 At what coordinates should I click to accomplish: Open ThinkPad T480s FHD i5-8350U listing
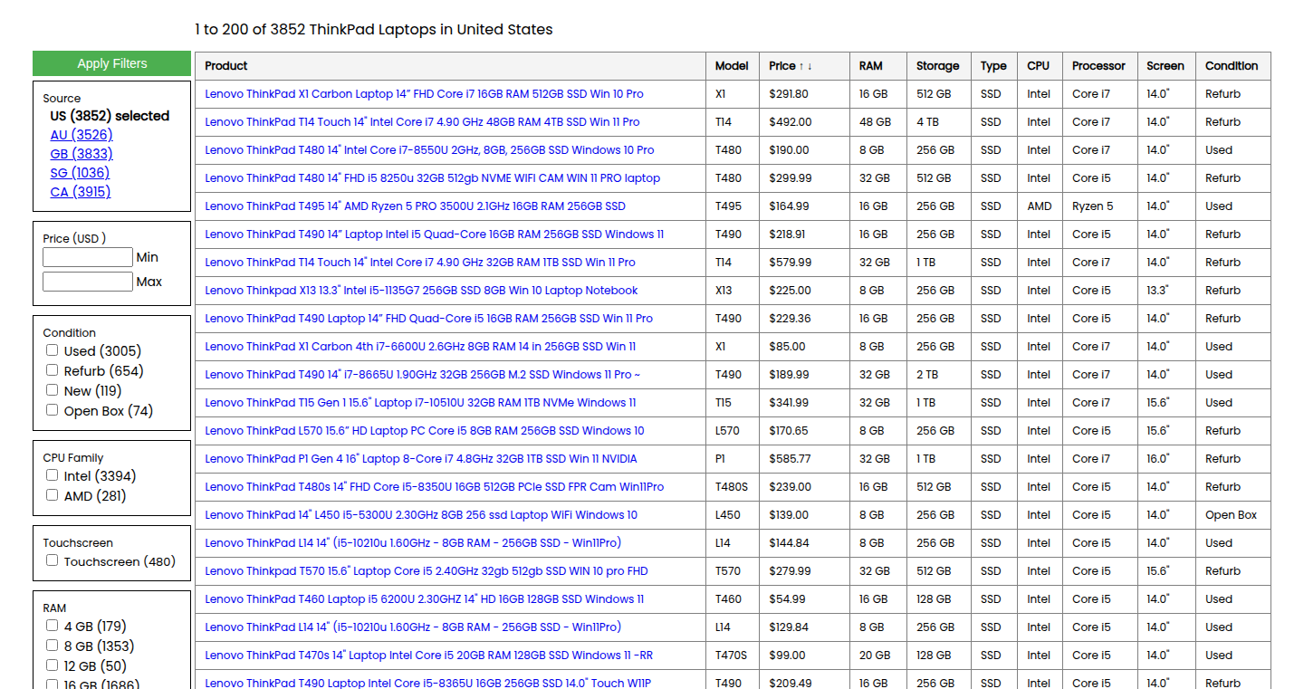[435, 487]
